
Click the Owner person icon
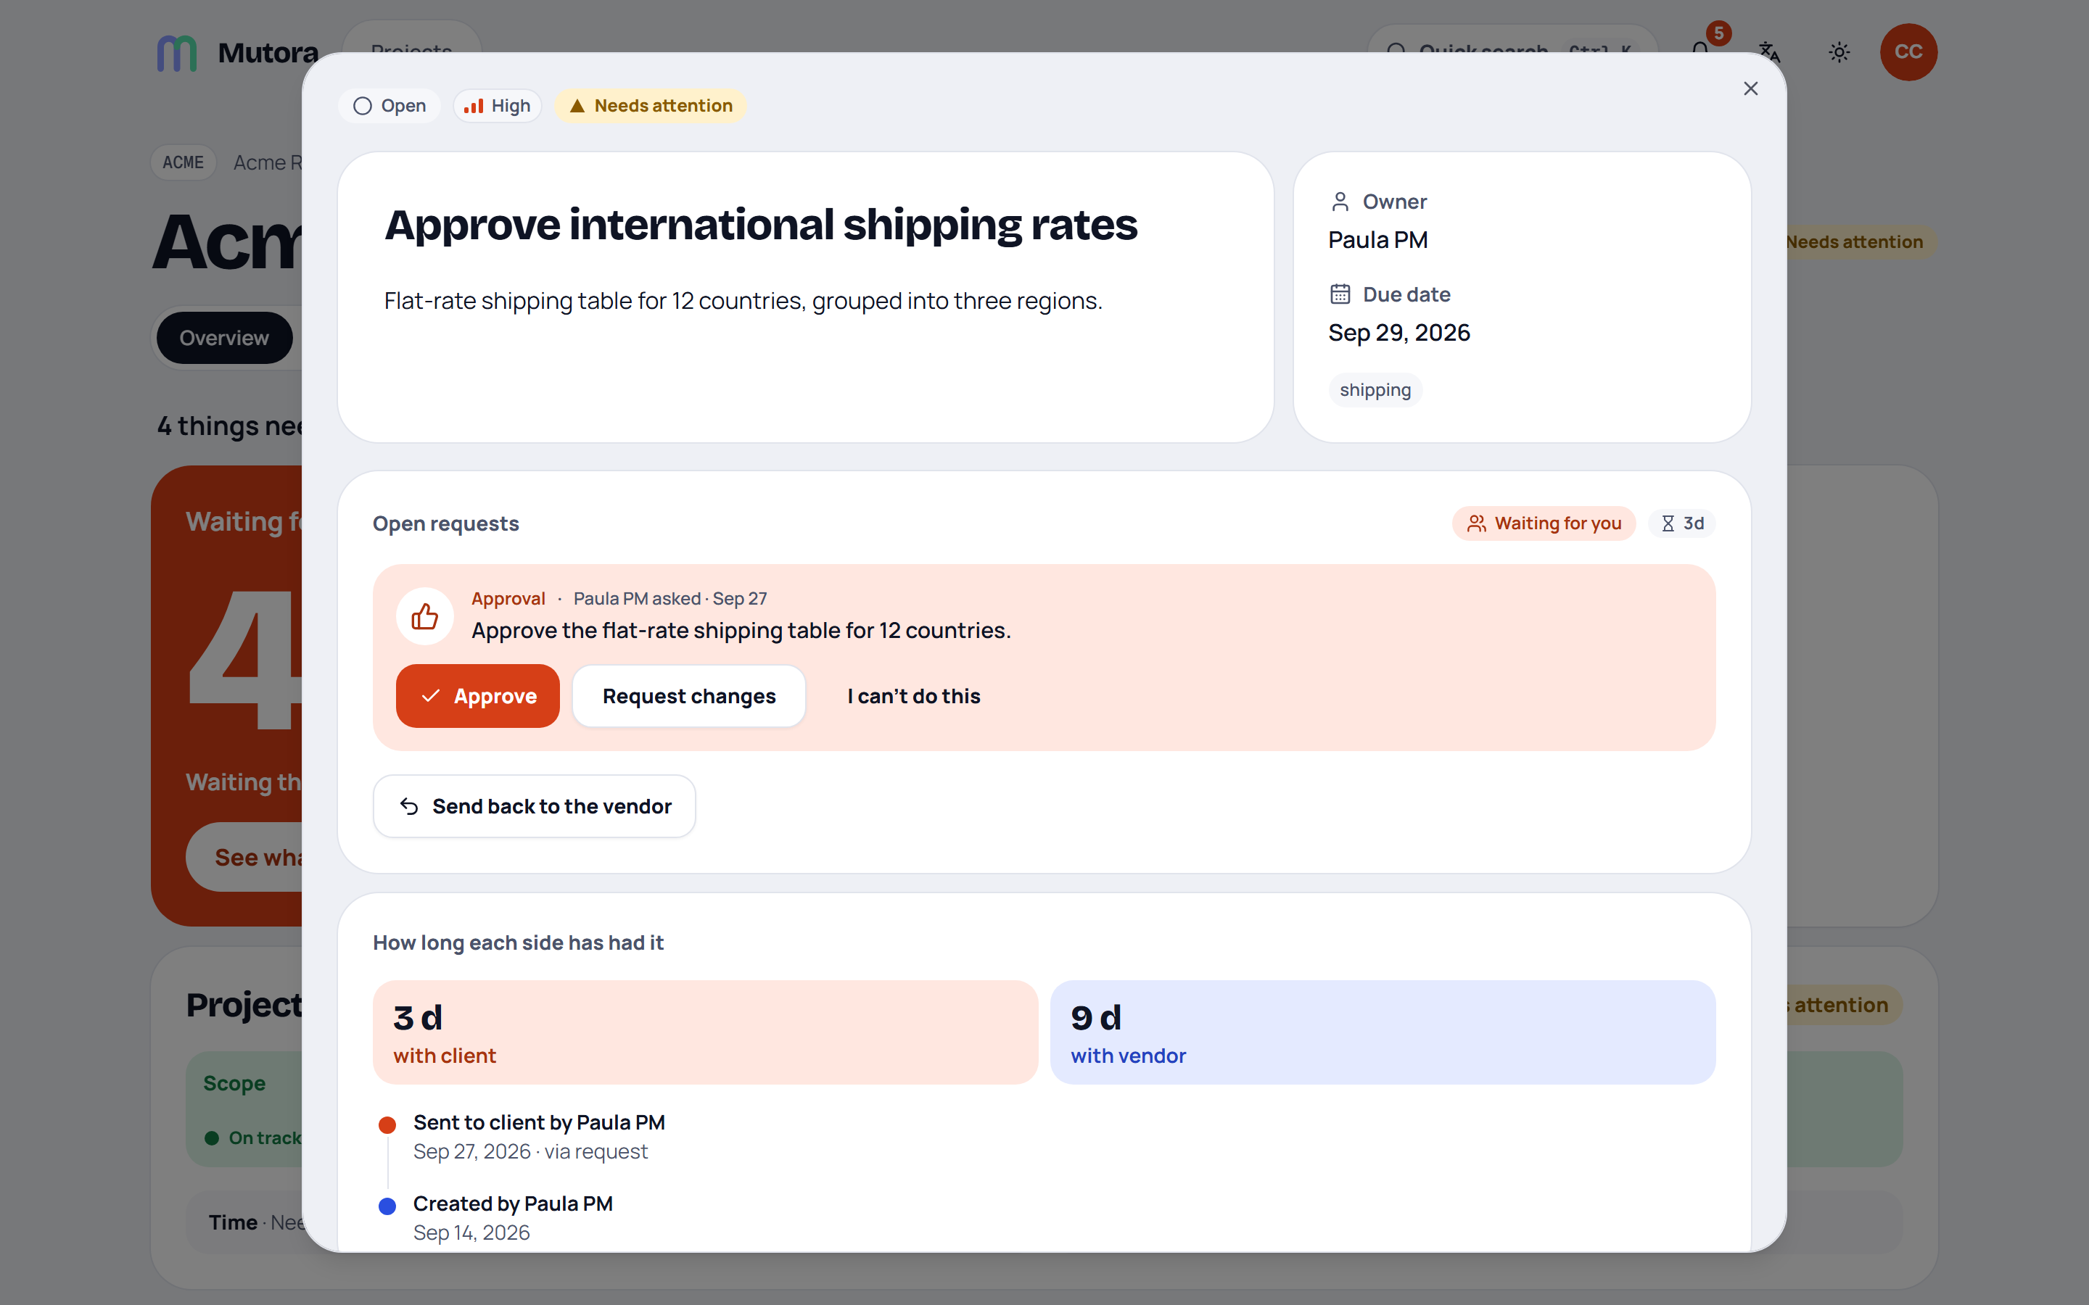(1340, 201)
